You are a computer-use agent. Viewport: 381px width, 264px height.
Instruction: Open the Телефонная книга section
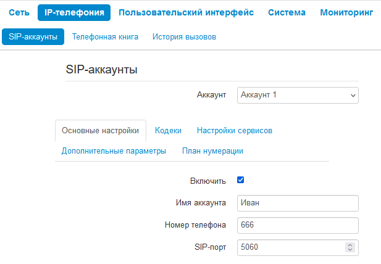(105, 36)
